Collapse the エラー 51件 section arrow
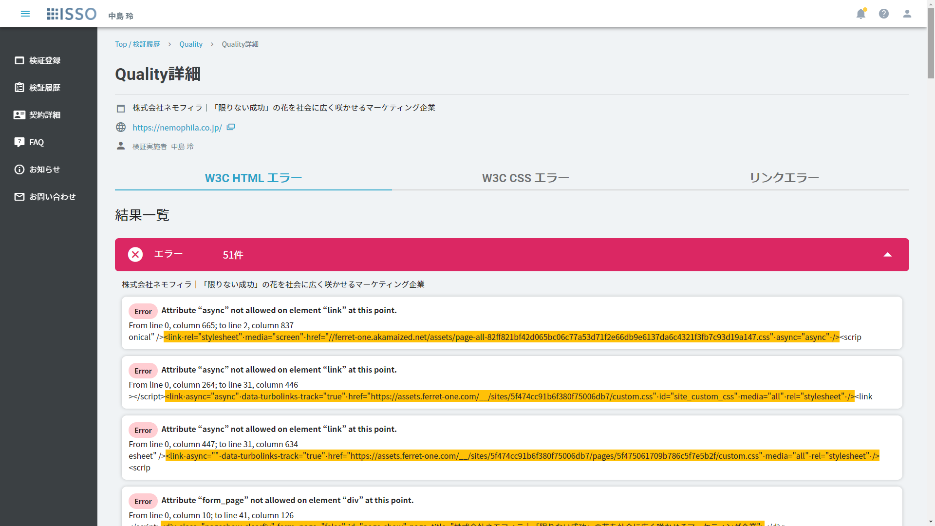This screenshot has width=935, height=526. pos(887,255)
